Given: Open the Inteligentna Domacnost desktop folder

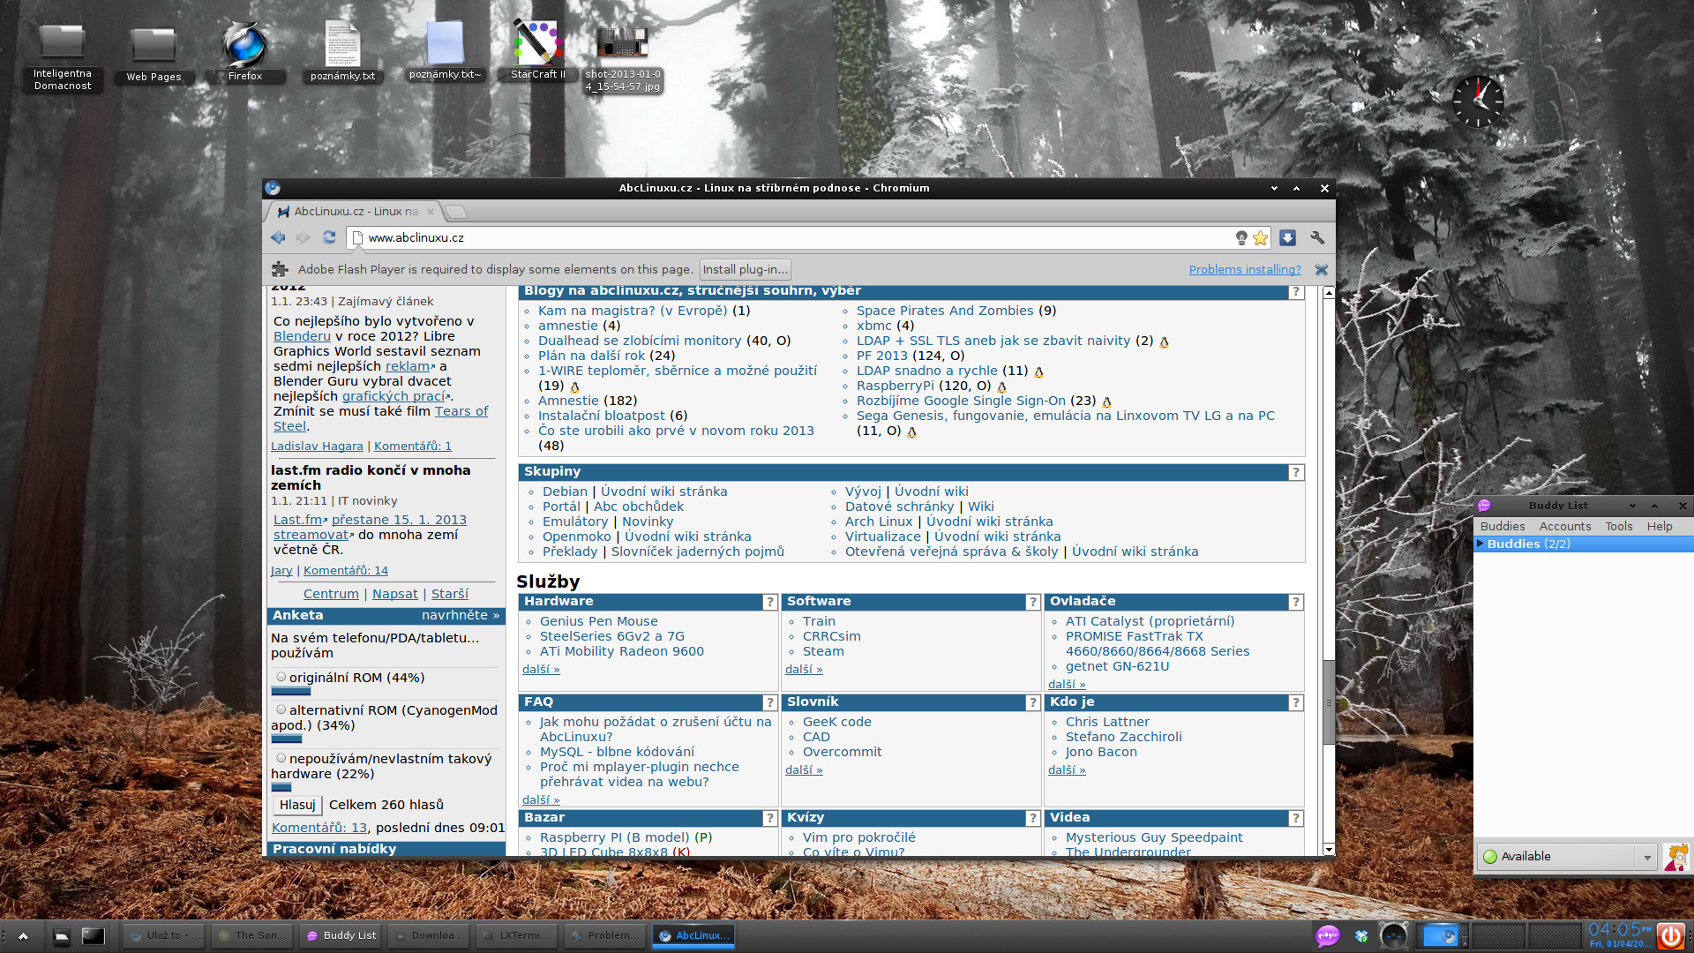Looking at the screenshot, I should click(x=62, y=57).
